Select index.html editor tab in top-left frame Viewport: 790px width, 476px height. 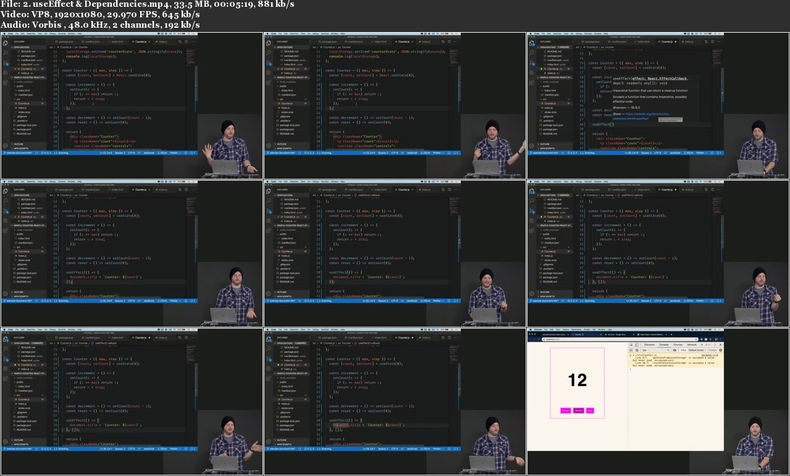pyautogui.click(x=116, y=42)
